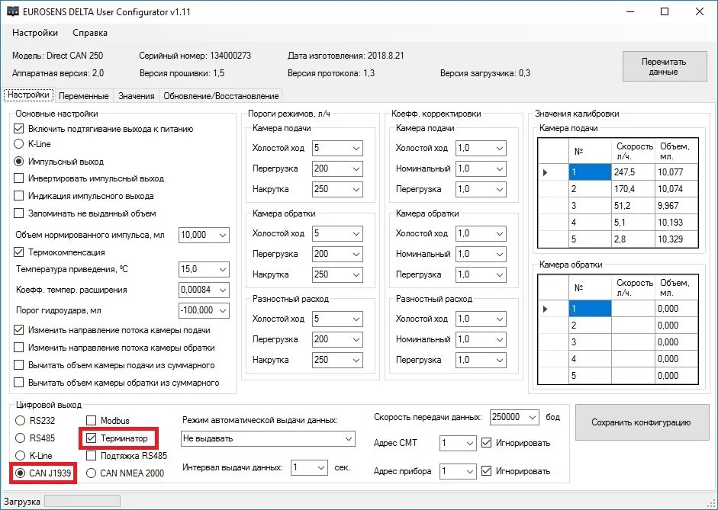Expand Разностный расход Накрутка threshold dropdown
Screen dimensions: 718x510
(356, 360)
